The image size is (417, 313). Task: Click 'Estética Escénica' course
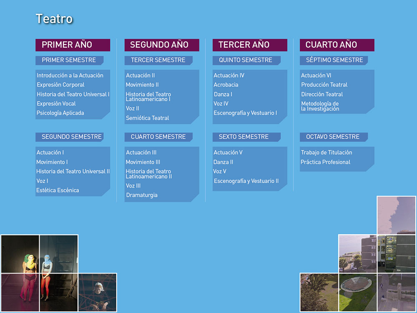pyautogui.click(x=58, y=190)
